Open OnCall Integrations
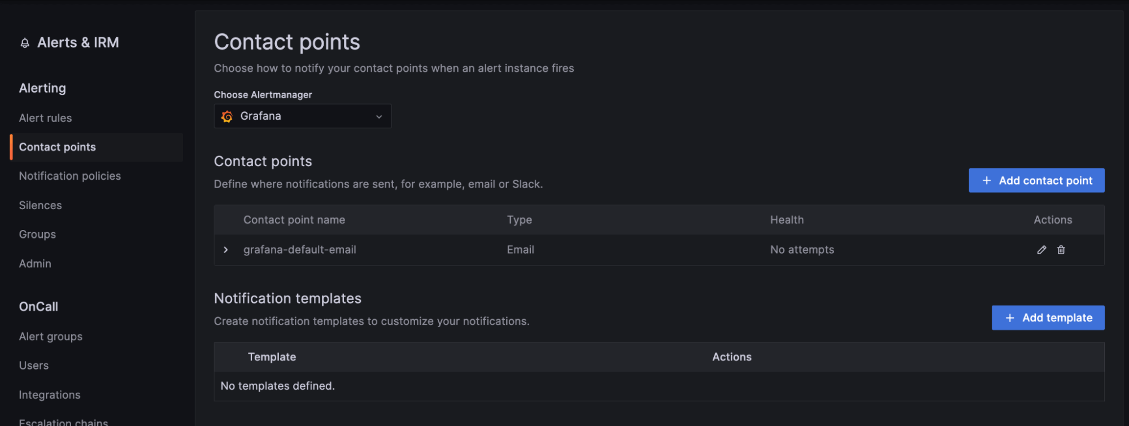This screenshot has height=426, width=1129. (x=50, y=395)
